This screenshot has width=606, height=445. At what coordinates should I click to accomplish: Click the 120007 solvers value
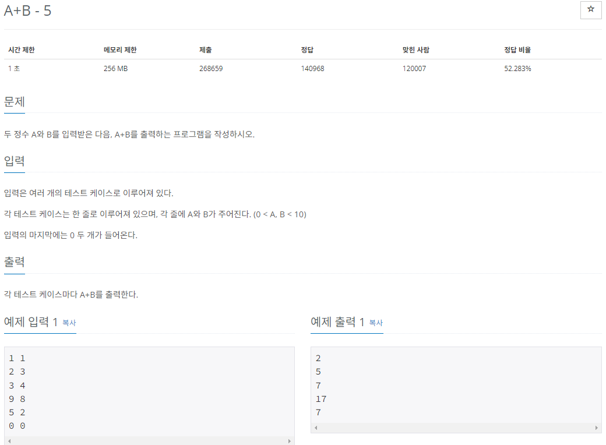tap(414, 68)
